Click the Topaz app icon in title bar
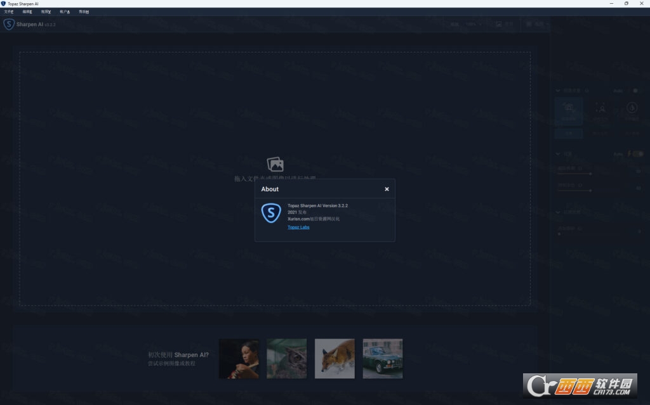650x405 pixels. point(3,3)
